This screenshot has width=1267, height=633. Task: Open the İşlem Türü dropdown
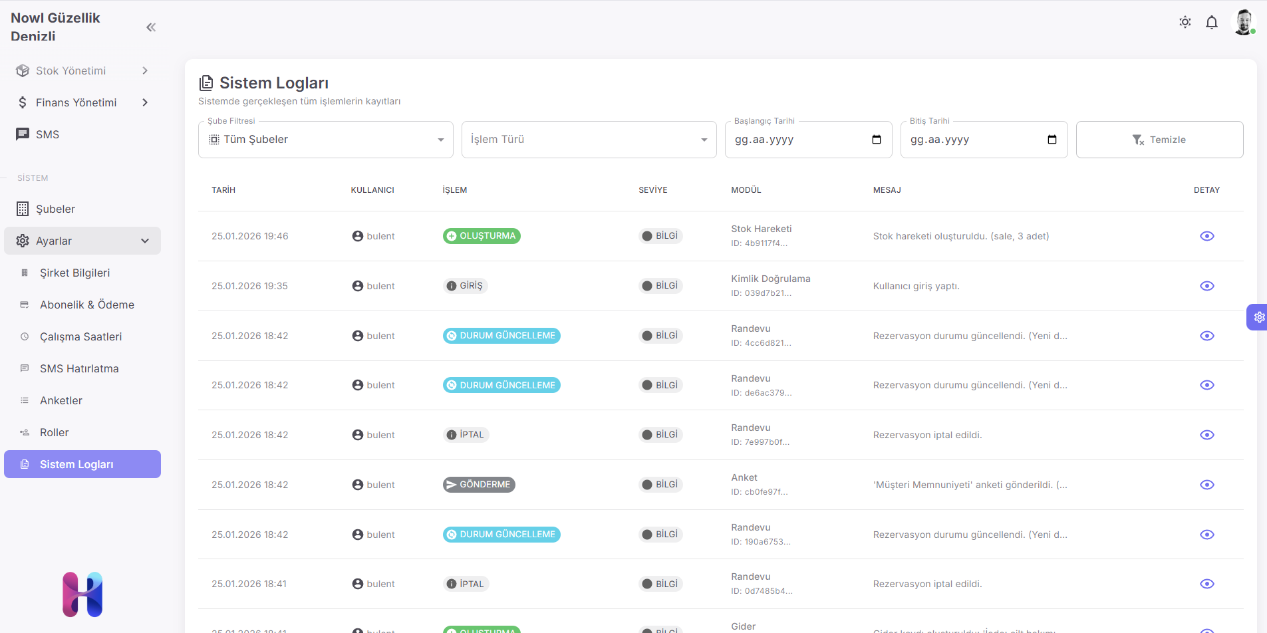point(589,140)
